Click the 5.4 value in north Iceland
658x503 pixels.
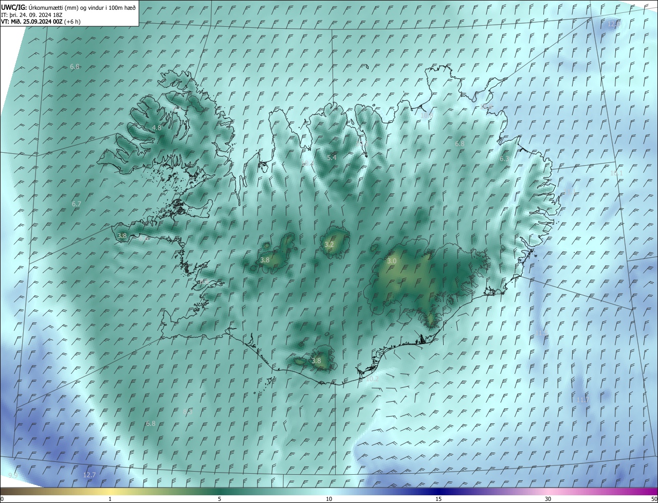pos(332,157)
